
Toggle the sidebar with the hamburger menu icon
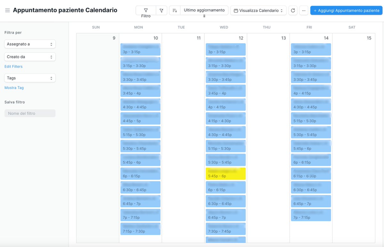[x=7, y=11]
